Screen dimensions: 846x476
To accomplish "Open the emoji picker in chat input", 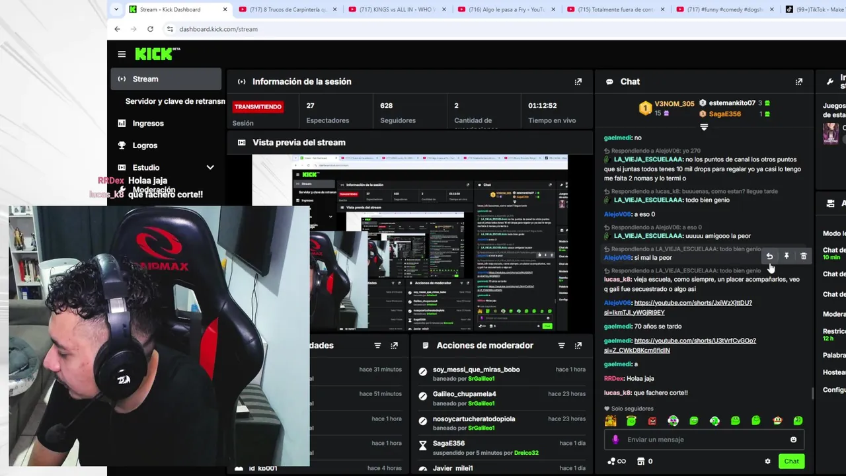I will (794, 440).
